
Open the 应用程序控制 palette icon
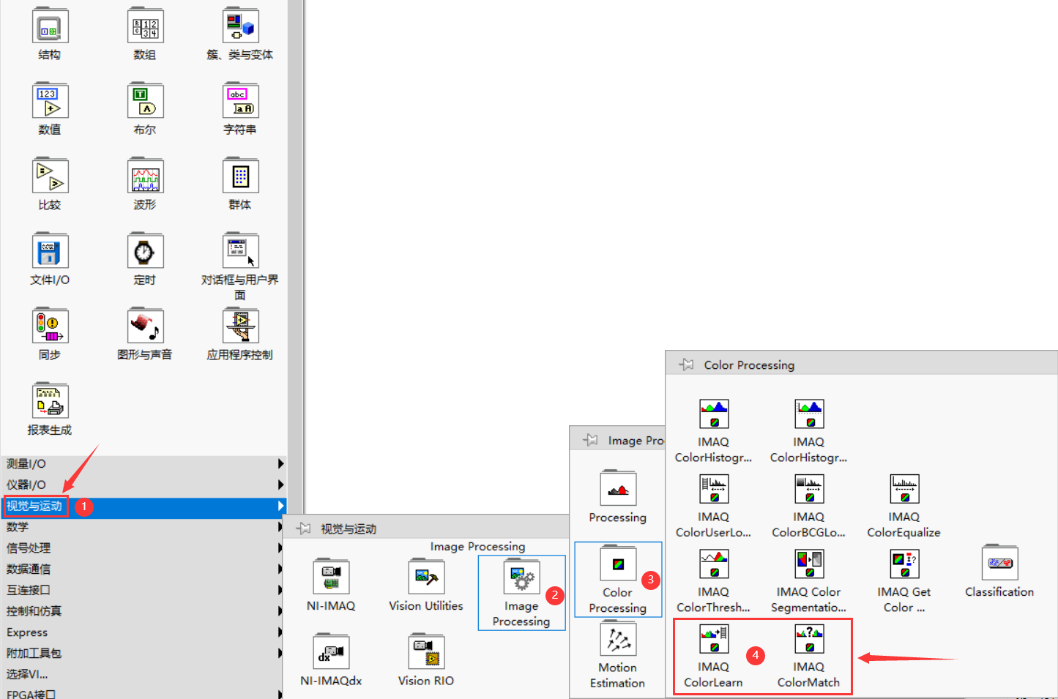(240, 326)
